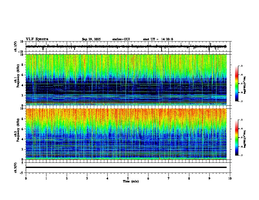Viewport: 259px width, 200px height.
Task: Click the "start UT = 14:20:0" header text
Action: point(158,39)
